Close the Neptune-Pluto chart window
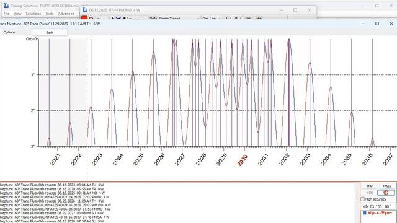Screen dimensions: 397x223 tap(391, 24)
